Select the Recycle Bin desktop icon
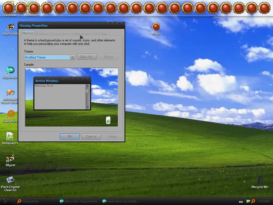Image resolution: width=273 pixels, height=205 pixels. pos(260,182)
